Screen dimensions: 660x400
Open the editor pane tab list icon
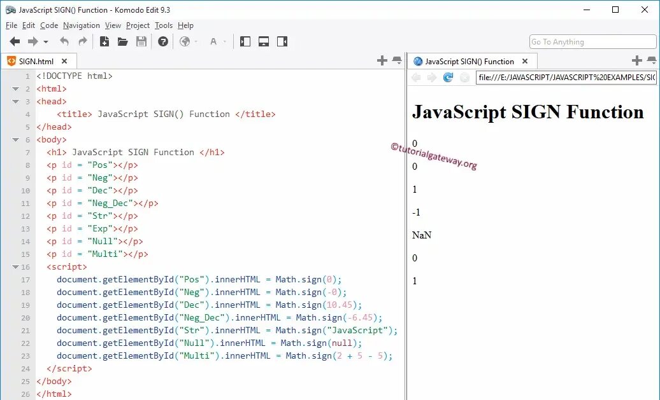click(x=396, y=60)
